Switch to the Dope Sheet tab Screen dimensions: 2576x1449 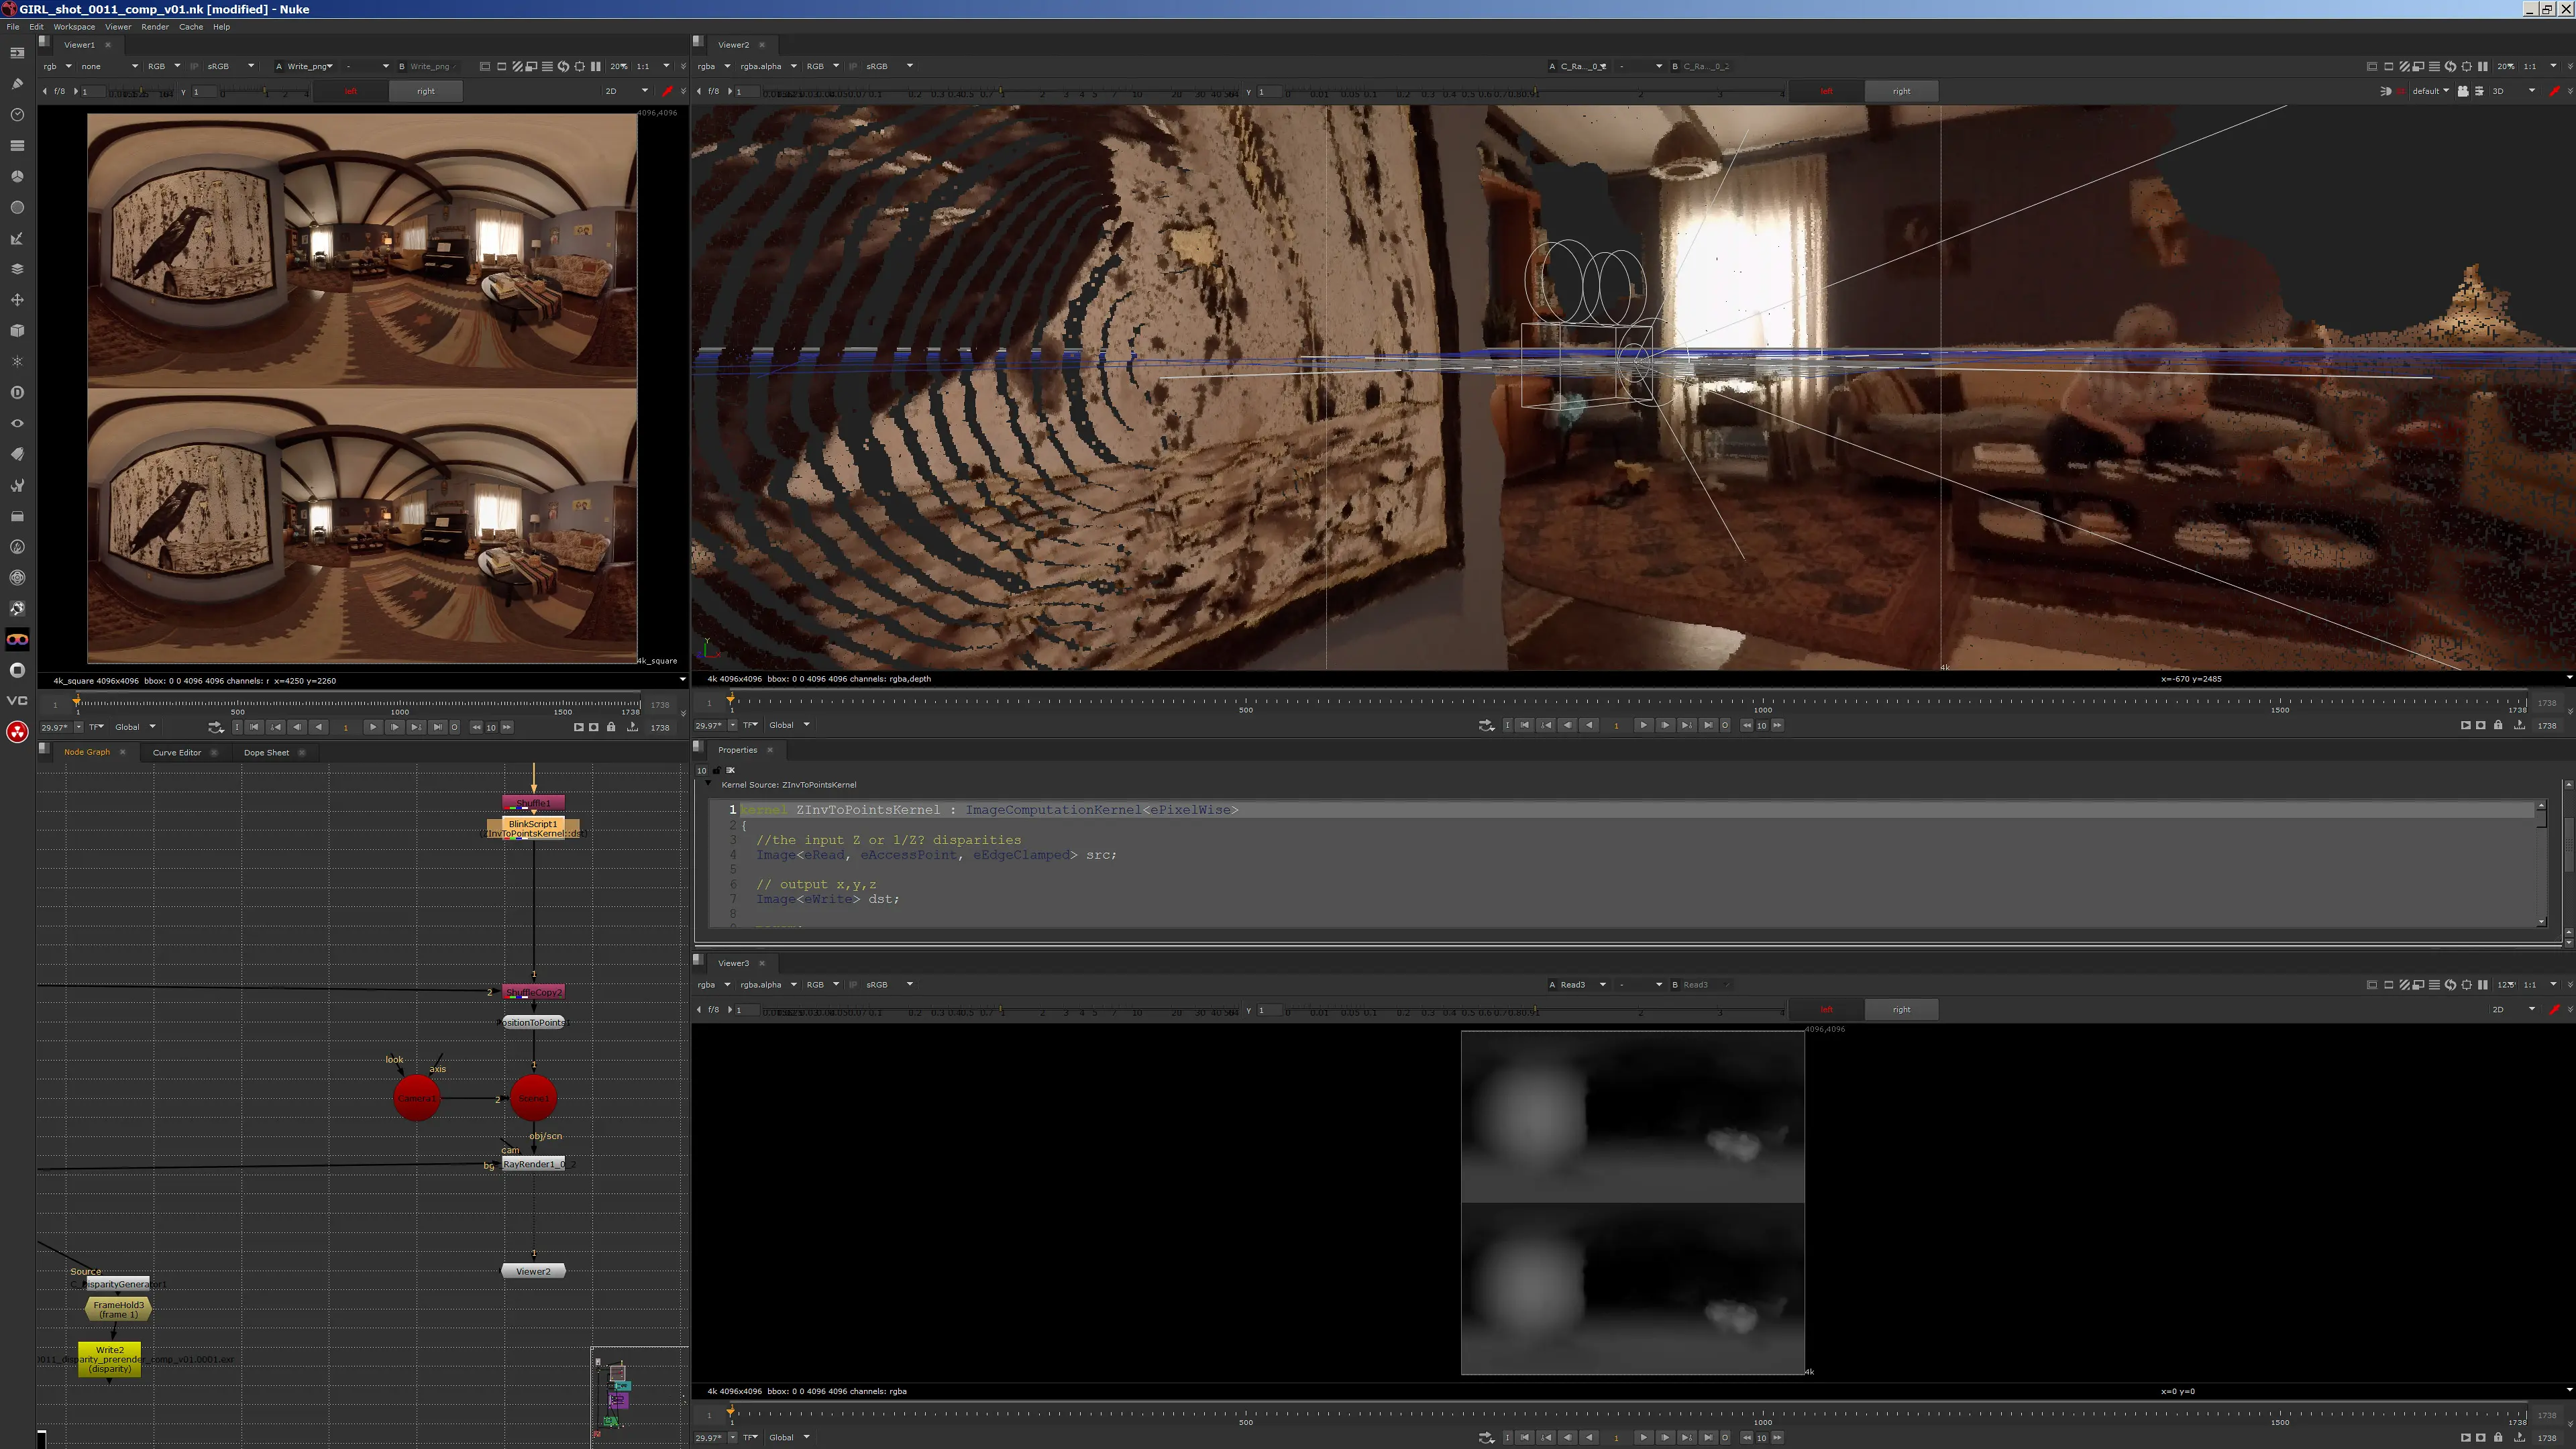[x=266, y=752]
